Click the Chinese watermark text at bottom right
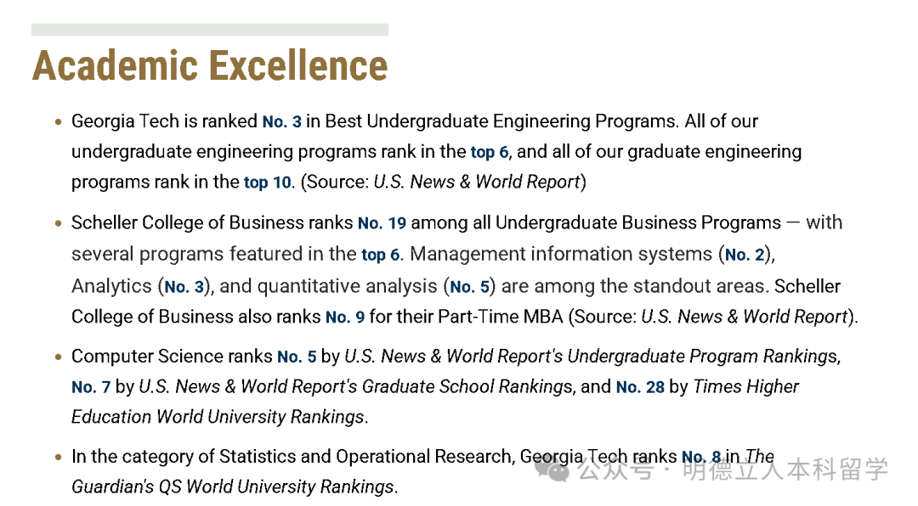Image resolution: width=918 pixels, height=506 pixels. click(x=733, y=469)
